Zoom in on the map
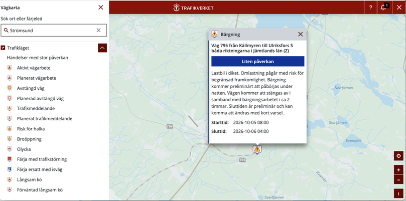Image resolution: width=406 pixels, height=201 pixels. tap(398, 170)
